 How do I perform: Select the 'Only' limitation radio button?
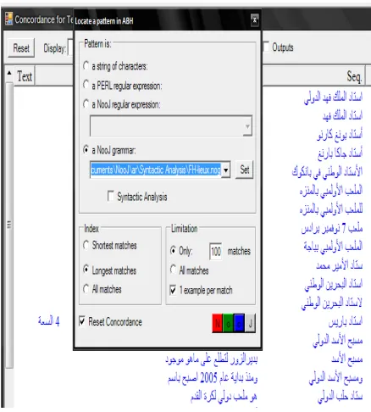[x=174, y=250]
